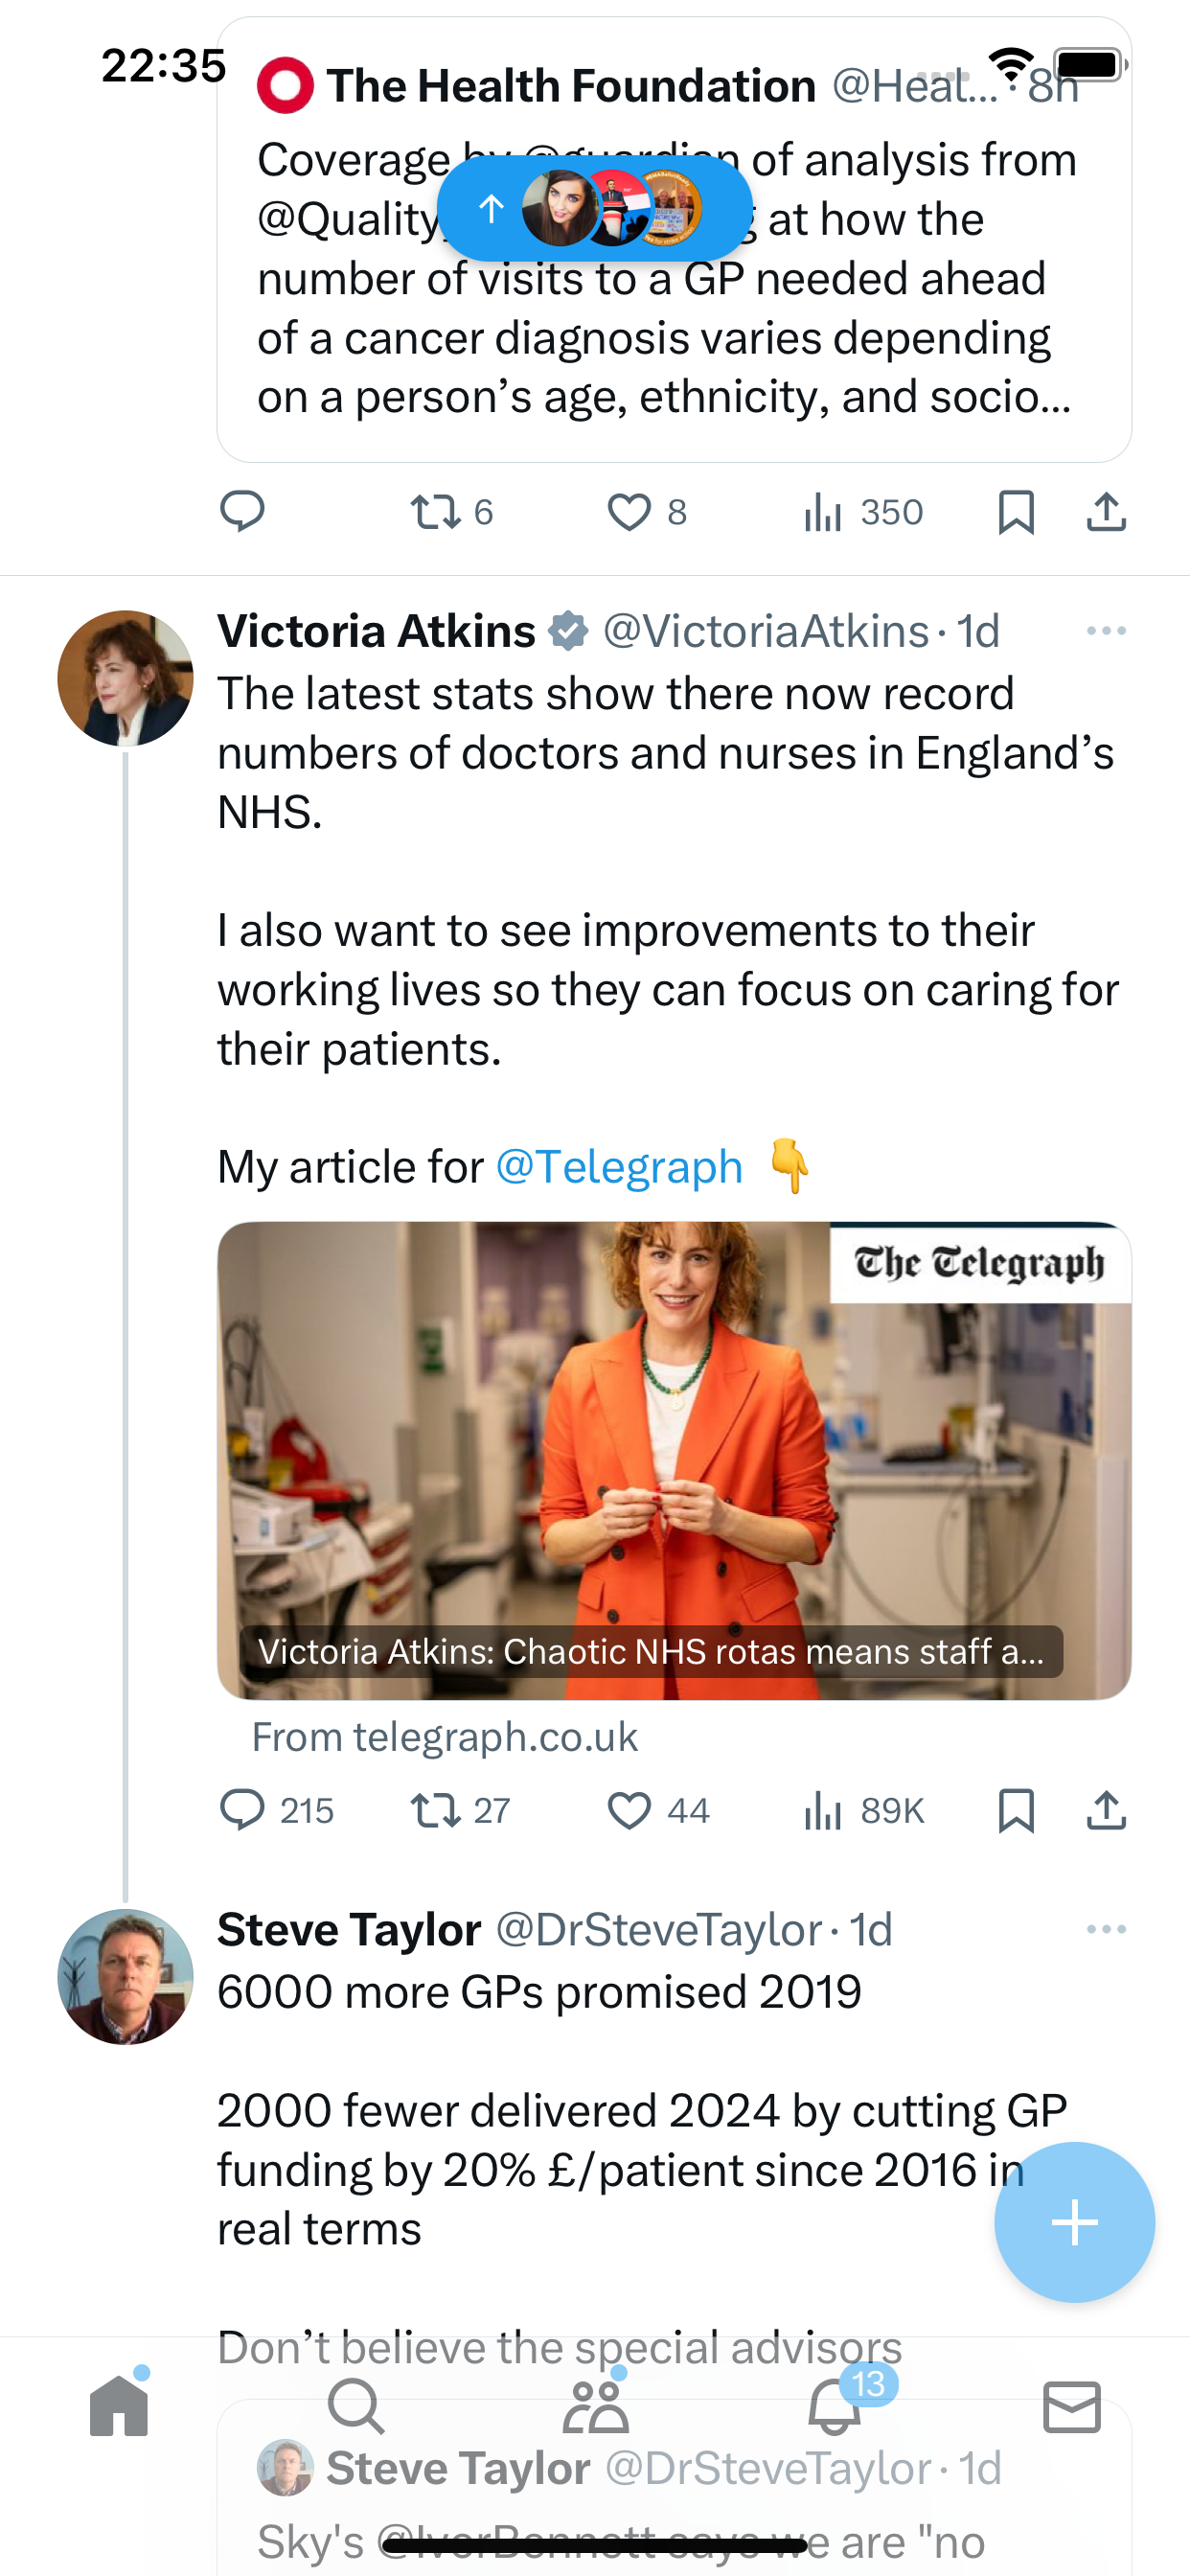Image resolution: width=1190 pixels, height=2576 pixels.
Task: Open the @Telegraph mention link
Action: coord(619,1167)
